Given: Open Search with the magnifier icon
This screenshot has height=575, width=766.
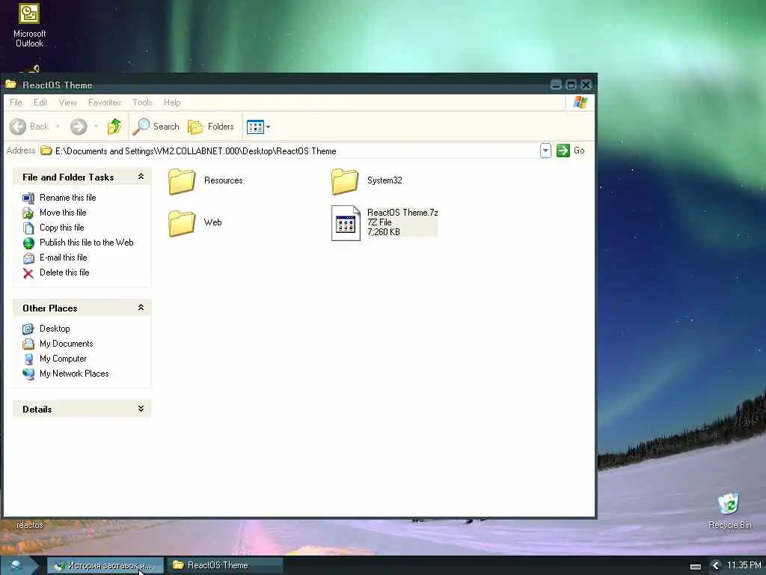Looking at the screenshot, I should [141, 127].
